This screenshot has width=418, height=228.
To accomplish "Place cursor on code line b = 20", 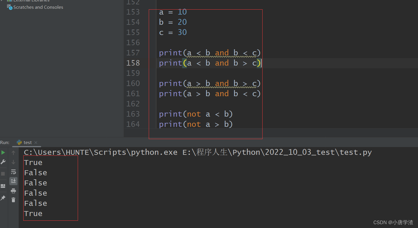I will click(173, 22).
